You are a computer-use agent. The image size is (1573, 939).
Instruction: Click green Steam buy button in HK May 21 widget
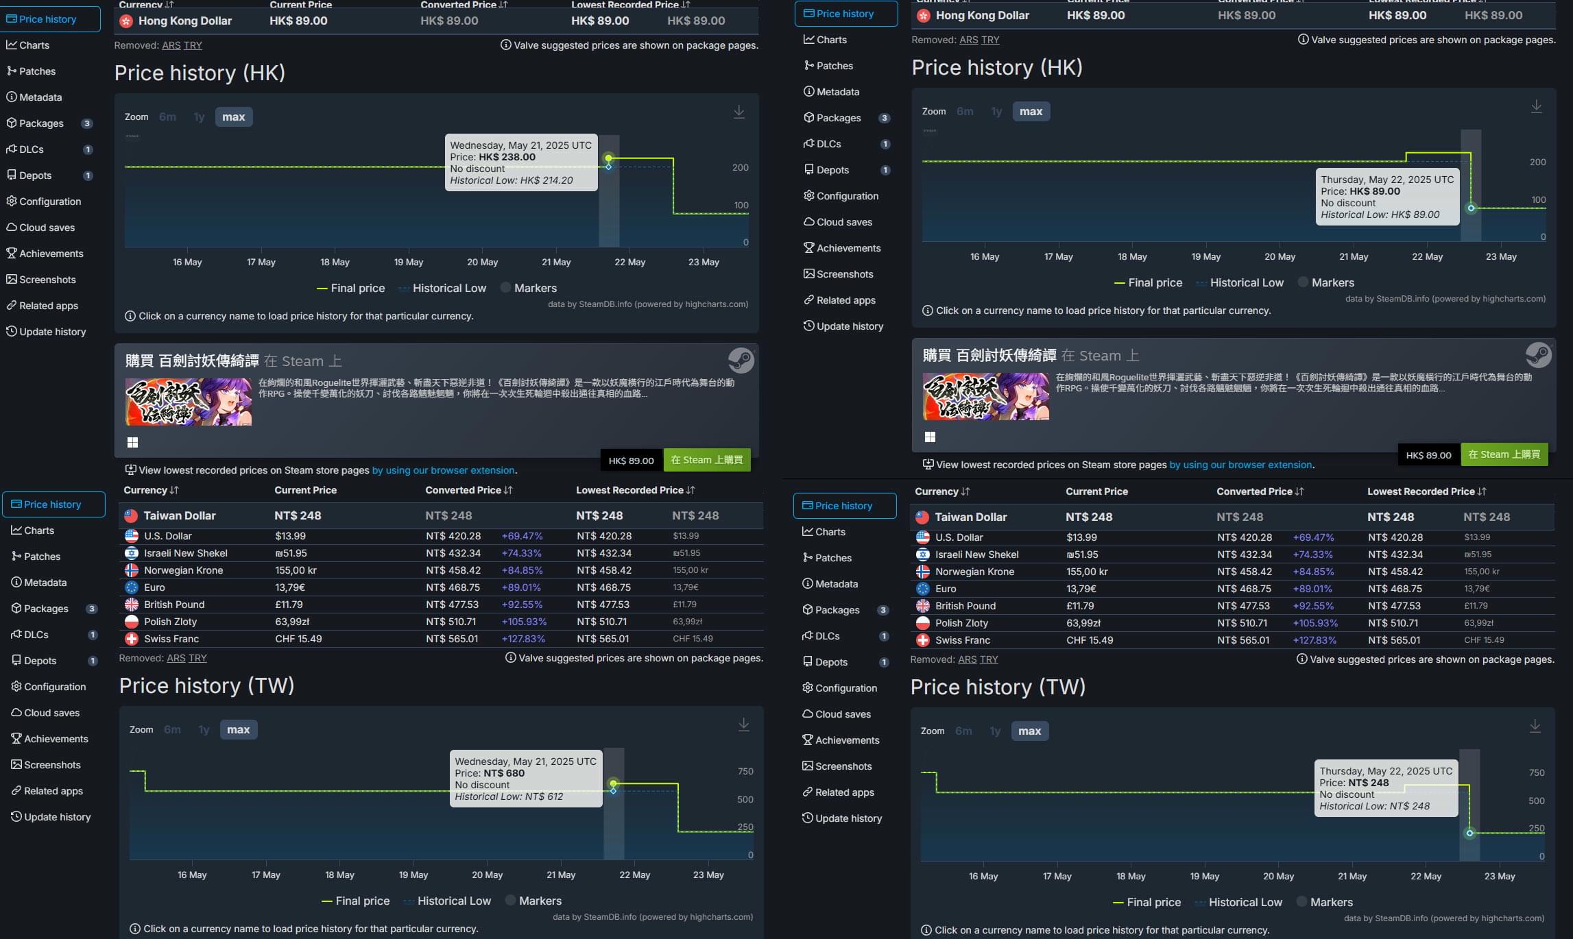[707, 460]
